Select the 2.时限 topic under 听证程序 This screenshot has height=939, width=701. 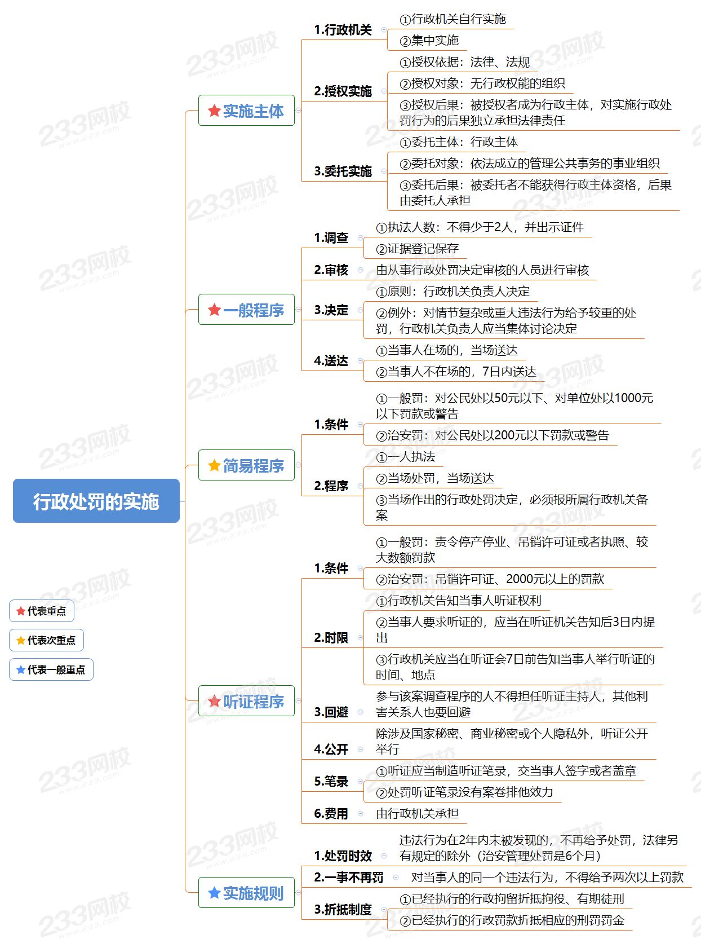(331, 638)
